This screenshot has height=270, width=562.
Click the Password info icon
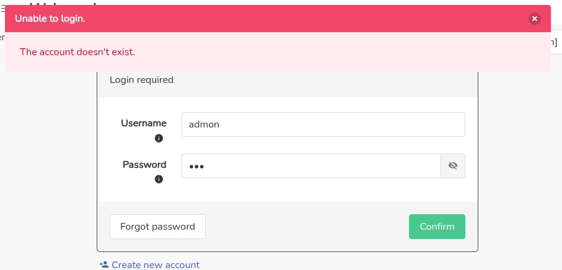159,180
